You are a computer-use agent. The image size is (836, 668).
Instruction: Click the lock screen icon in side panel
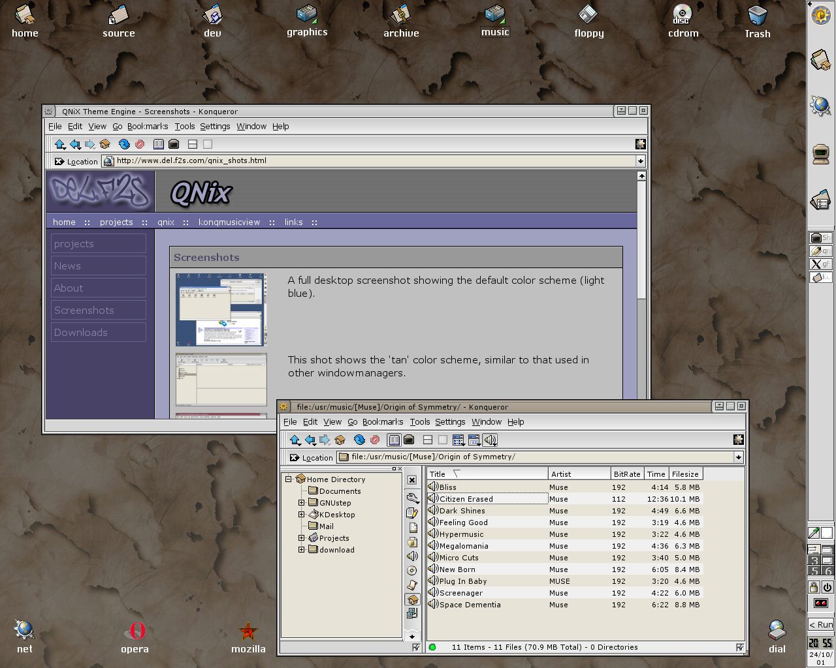(814, 586)
